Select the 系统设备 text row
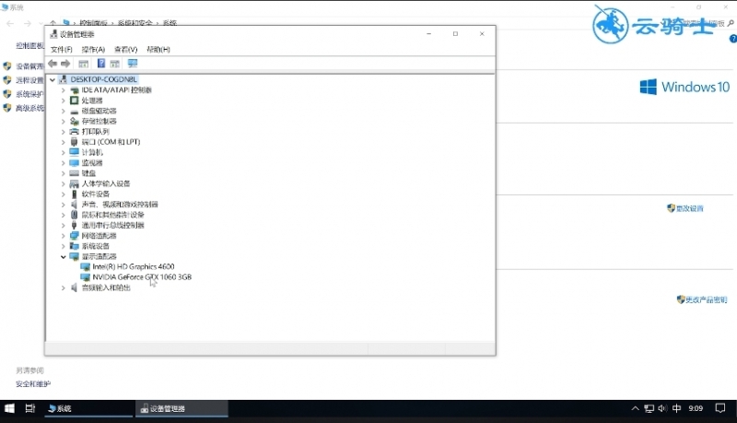737x423 pixels. click(96, 246)
